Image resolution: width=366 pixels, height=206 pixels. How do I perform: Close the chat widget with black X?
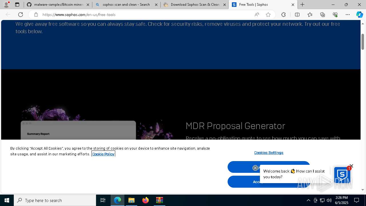pyautogui.click(x=351, y=166)
